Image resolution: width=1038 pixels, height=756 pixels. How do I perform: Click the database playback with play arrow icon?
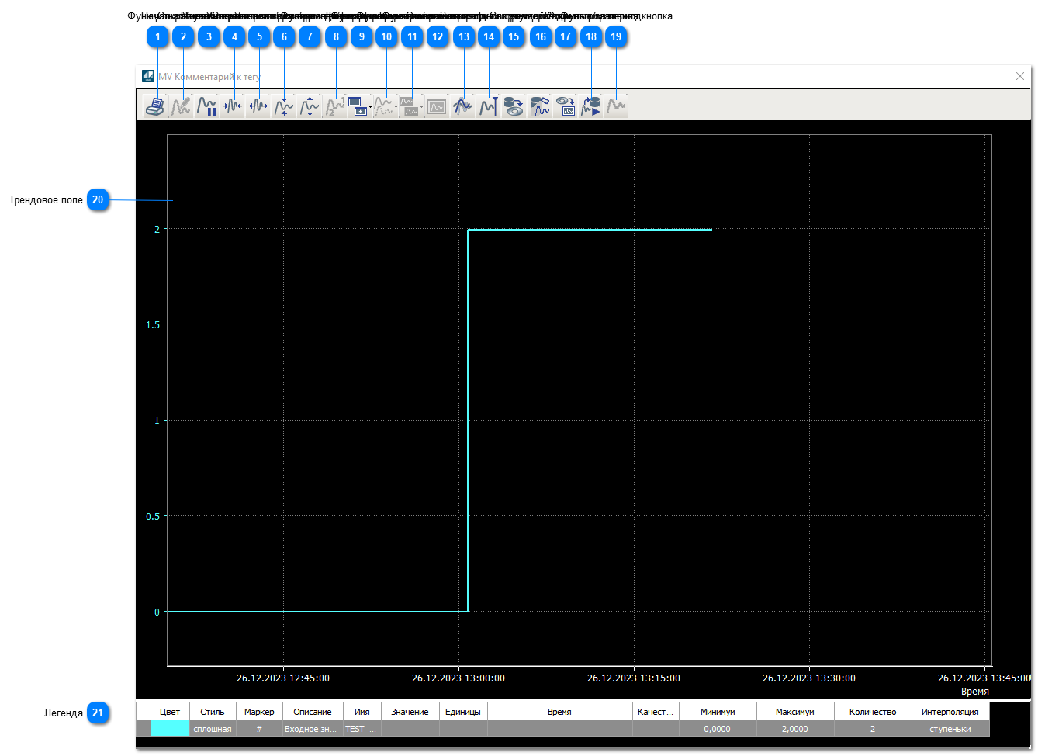pos(590,106)
